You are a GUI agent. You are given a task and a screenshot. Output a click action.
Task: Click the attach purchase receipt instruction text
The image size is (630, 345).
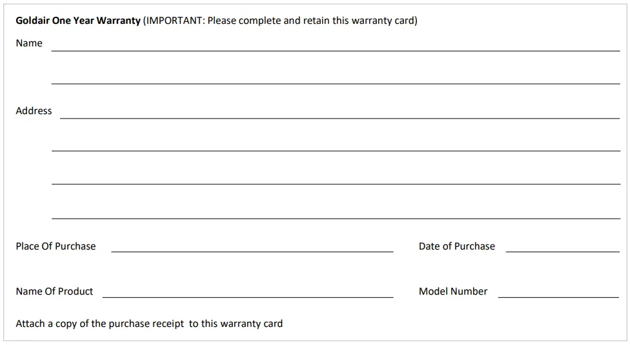click(x=149, y=324)
